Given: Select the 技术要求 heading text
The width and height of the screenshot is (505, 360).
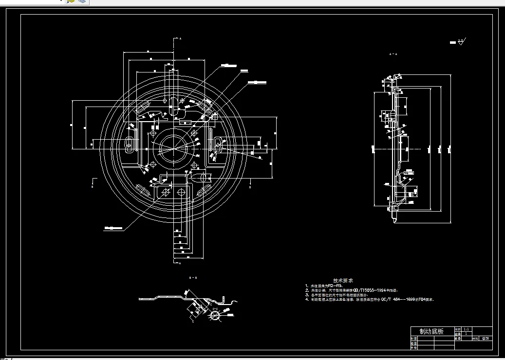Looking at the screenshot, I should 343,281.
